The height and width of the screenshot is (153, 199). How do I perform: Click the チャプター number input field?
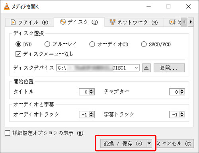click(175, 92)
